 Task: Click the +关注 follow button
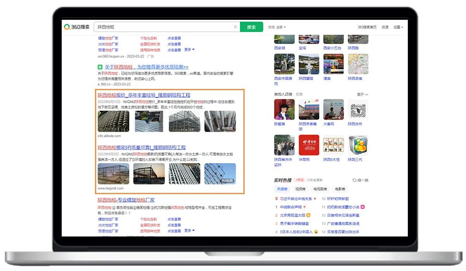[x=299, y=180]
